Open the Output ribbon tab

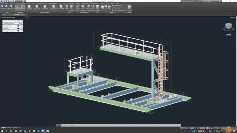[x=29, y=3]
